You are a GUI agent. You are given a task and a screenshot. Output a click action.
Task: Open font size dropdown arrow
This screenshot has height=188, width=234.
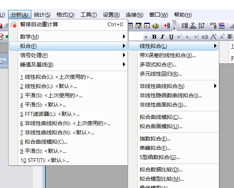pos(146,37)
